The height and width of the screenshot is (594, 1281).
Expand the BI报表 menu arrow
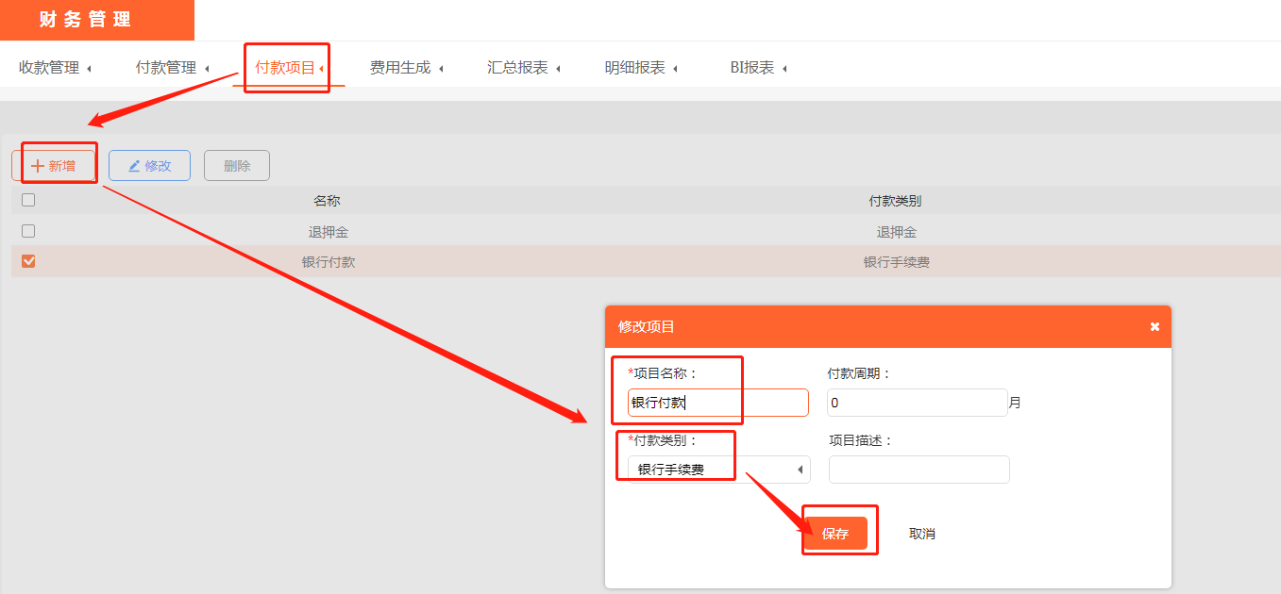784,69
